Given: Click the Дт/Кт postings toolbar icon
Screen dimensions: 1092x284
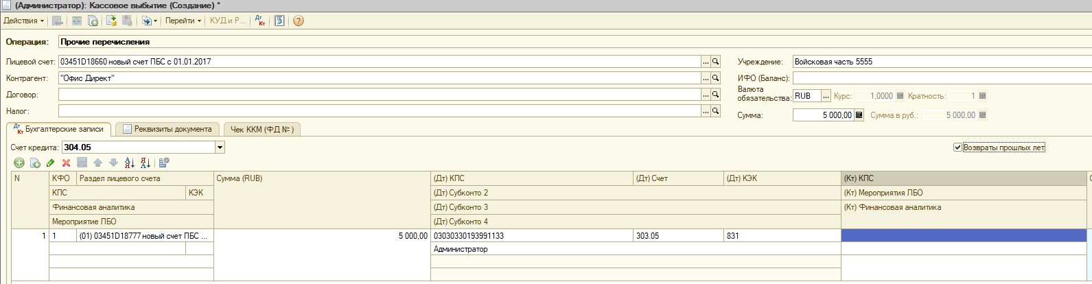Looking at the screenshot, I should coord(260,21).
